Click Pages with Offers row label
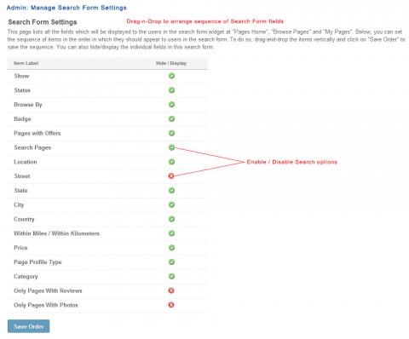Image resolution: width=409 pixels, height=339 pixels. [x=37, y=133]
